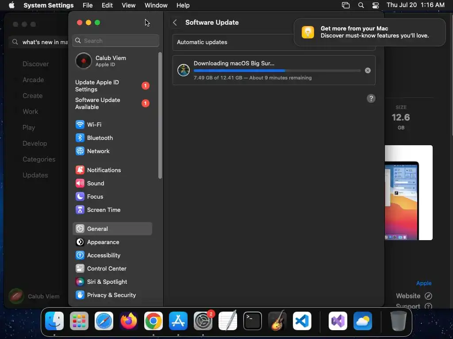Launch Visual Studio Code from Dock
This screenshot has width=453, height=339.
302,321
